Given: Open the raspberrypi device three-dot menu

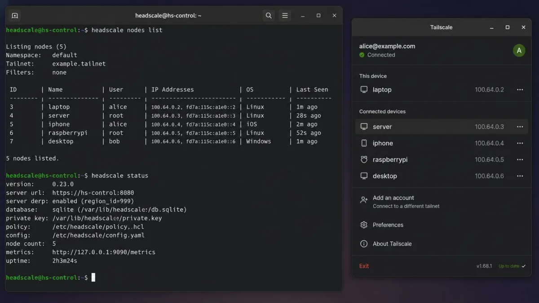Looking at the screenshot, I should [520, 160].
